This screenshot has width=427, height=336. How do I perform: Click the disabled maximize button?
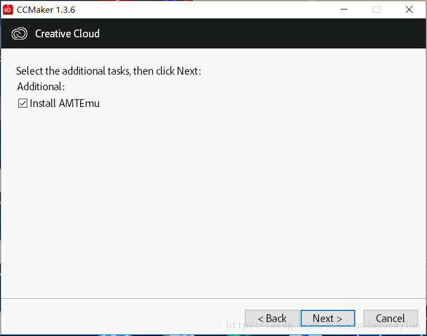376,9
